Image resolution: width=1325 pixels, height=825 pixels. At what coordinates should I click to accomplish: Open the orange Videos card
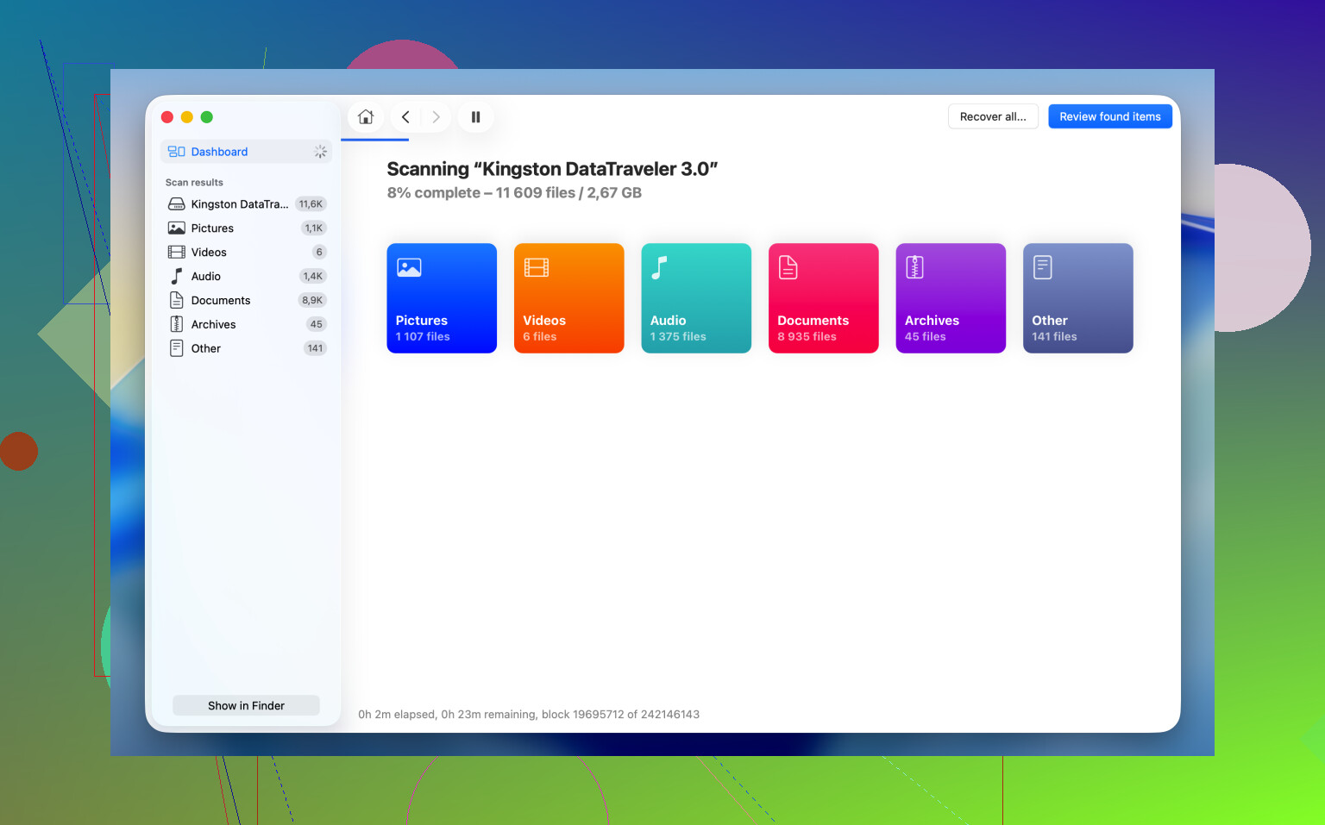[569, 298]
